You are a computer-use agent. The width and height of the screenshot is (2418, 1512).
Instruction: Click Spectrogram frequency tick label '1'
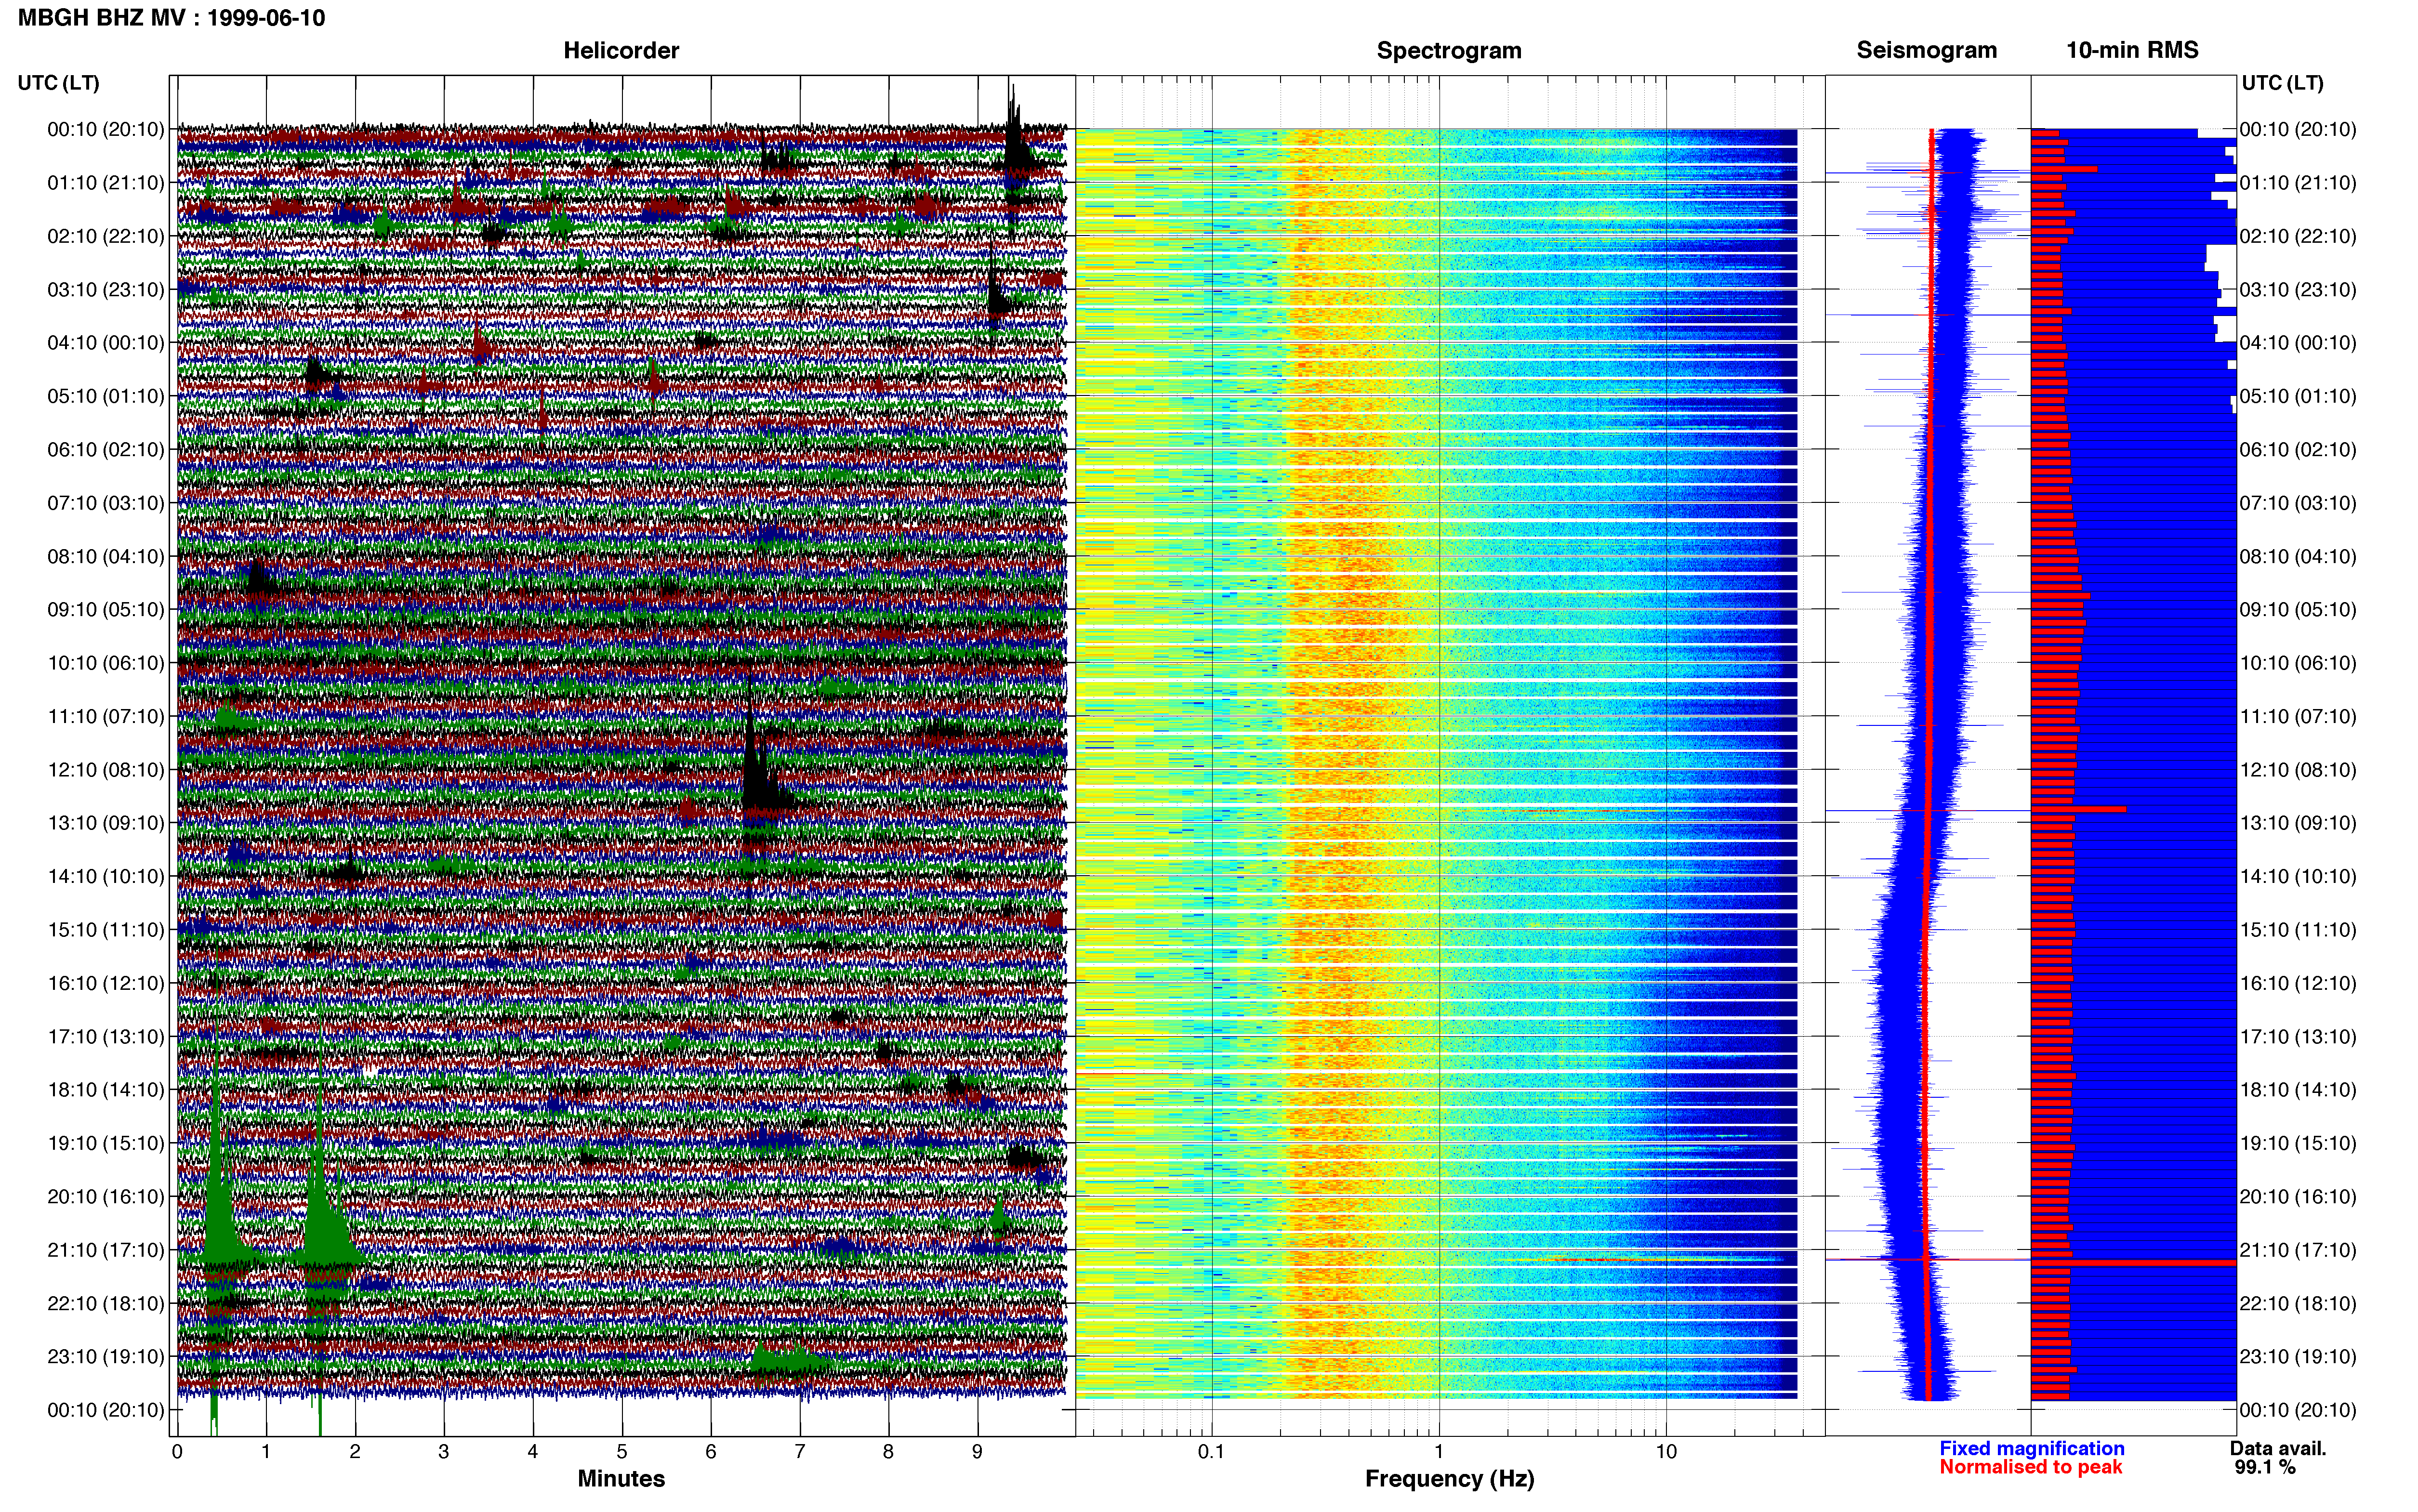(x=1439, y=1452)
